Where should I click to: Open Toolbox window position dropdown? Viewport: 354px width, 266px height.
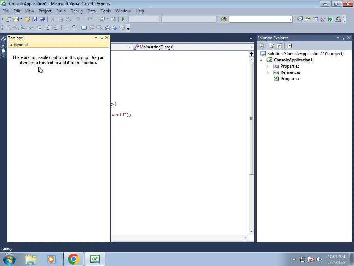96,38
